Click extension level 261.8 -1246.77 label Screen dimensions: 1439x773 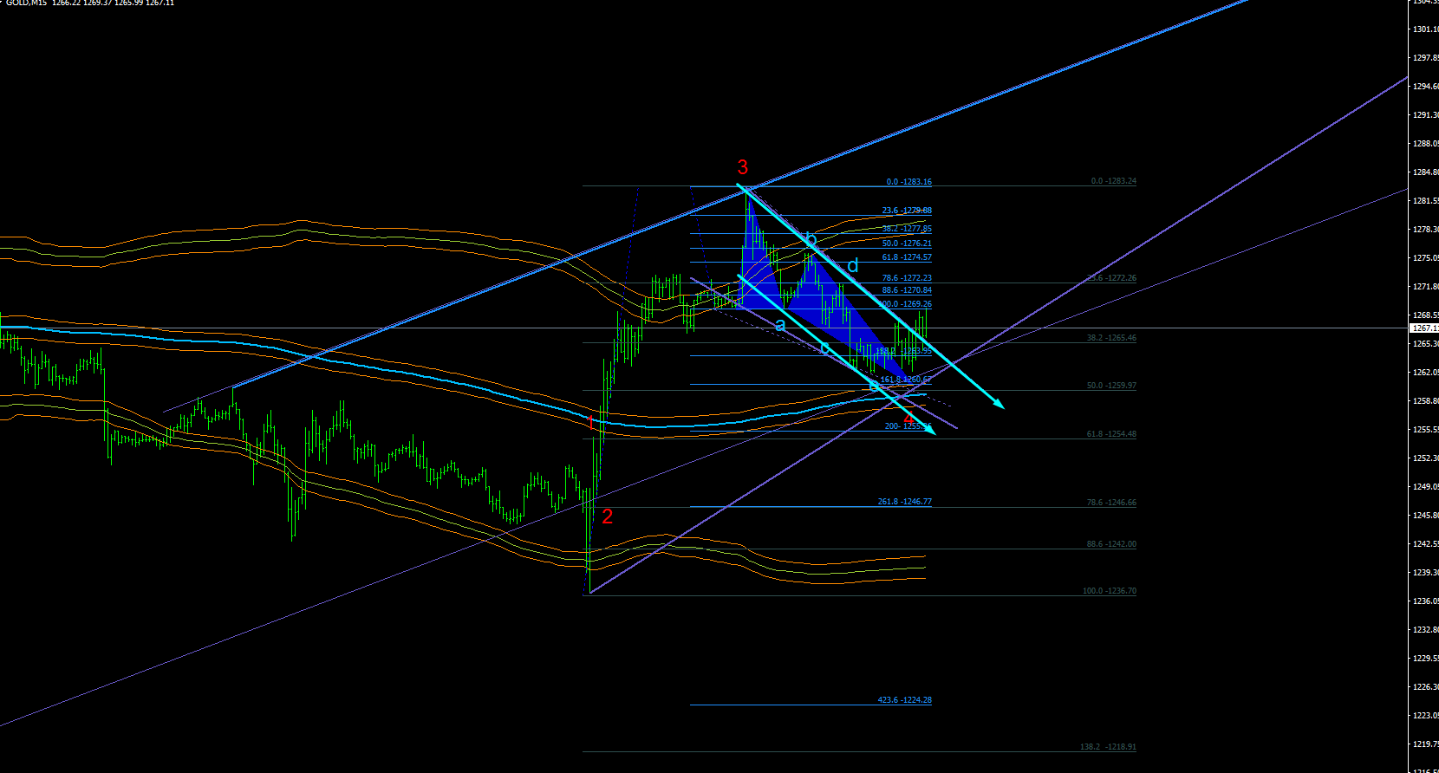[904, 502]
